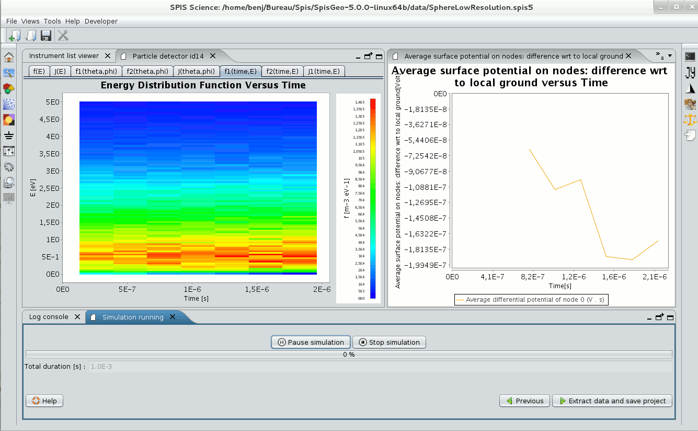Click the simulation progress bar

click(349, 355)
